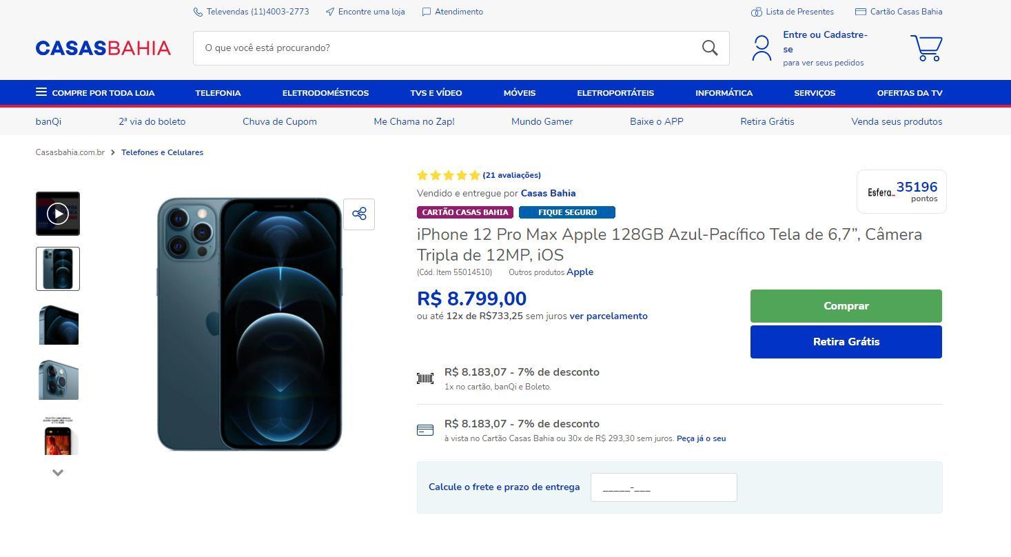Image resolution: width=1011 pixels, height=557 pixels.
Task: Click the CEP shipping input field
Action: [663, 487]
